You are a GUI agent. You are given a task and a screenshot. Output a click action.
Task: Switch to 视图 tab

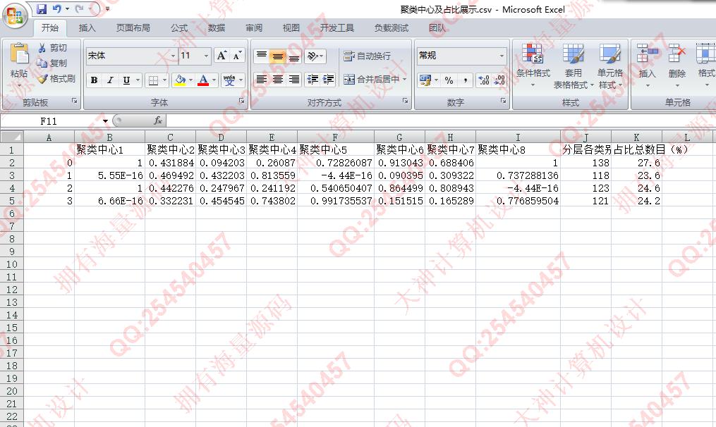pos(291,27)
